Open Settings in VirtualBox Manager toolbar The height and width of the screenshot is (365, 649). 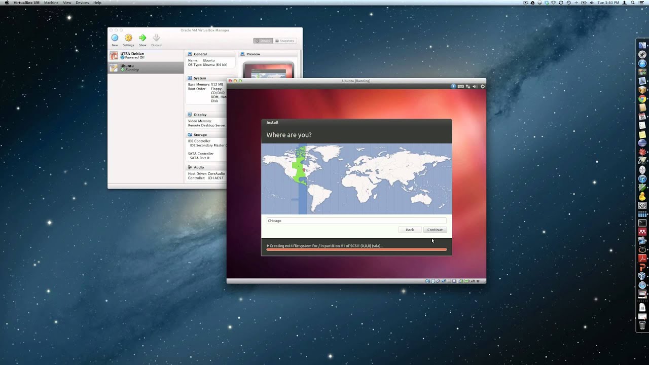tap(128, 40)
